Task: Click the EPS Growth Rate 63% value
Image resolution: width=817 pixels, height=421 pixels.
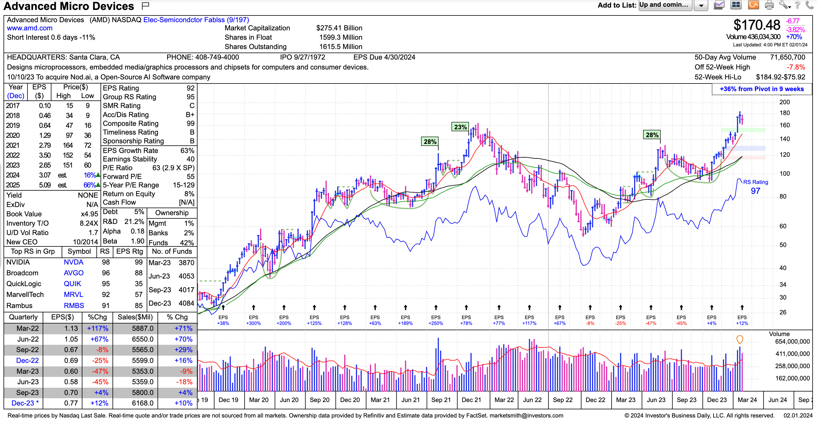Action: 187,150
